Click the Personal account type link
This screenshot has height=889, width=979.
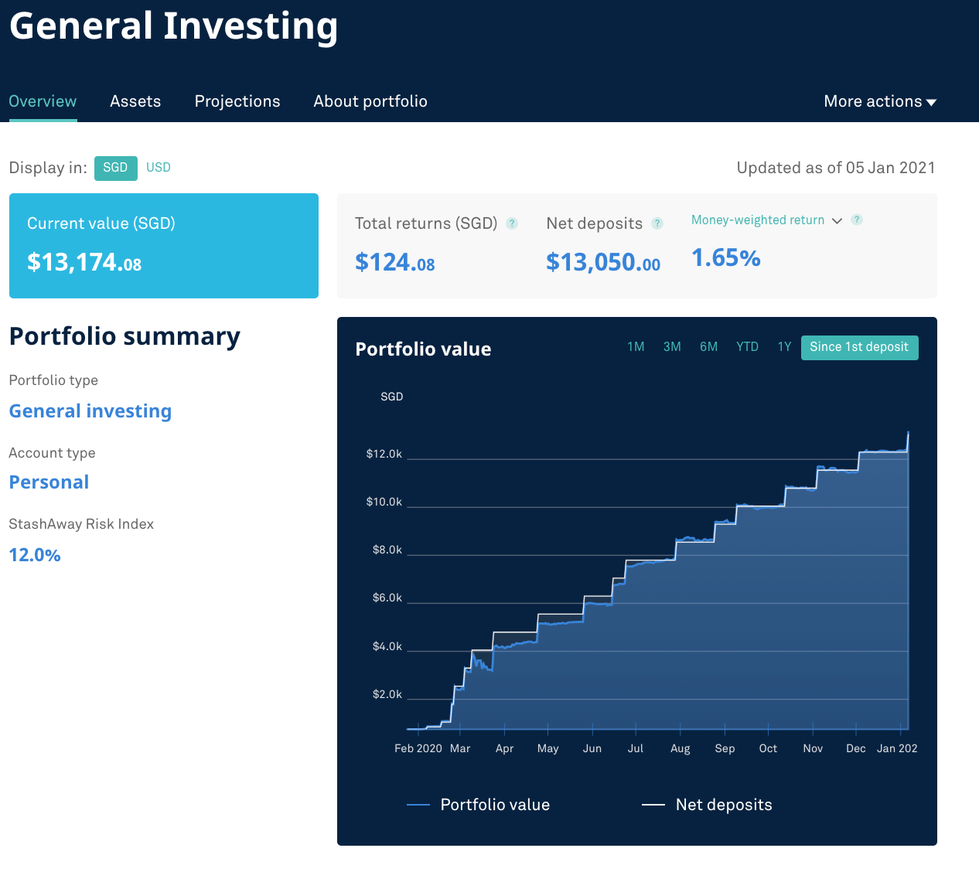(x=49, y=482)
